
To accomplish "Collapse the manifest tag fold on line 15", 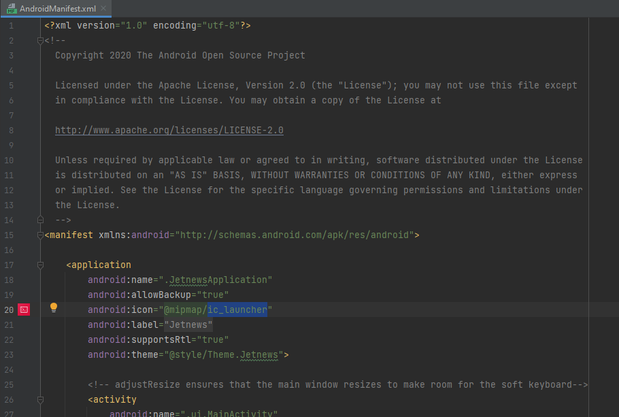I will click(x=40, y=235).
